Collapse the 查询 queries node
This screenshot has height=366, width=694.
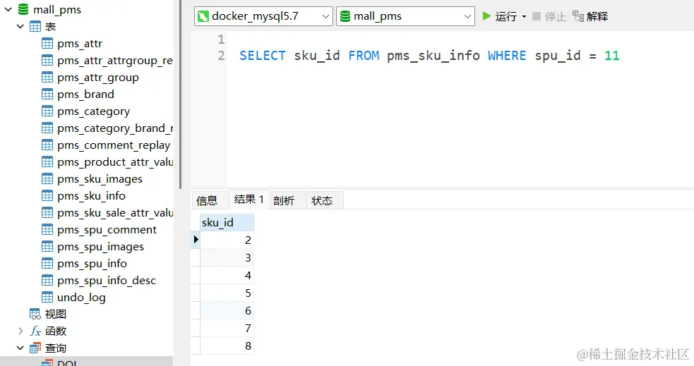20,348
